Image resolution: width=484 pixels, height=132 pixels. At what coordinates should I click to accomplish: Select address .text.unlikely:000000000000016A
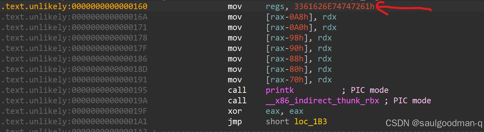pos(74,17)
